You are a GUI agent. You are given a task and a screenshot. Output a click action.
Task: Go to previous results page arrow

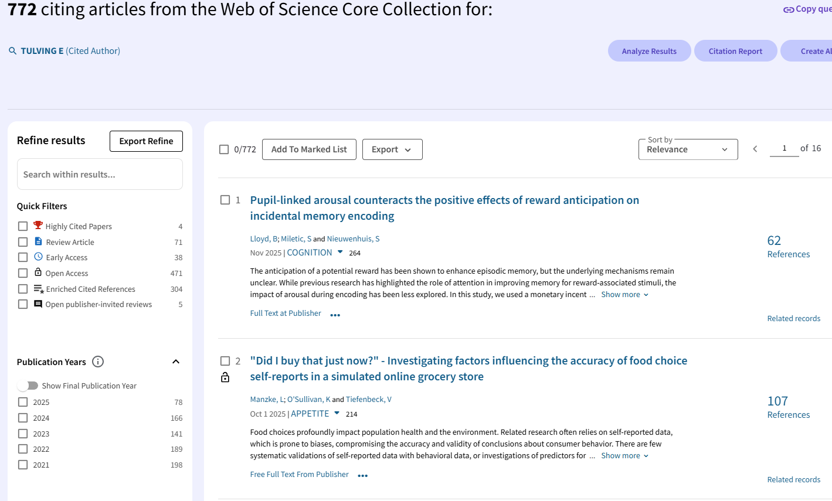pos(755,149)
